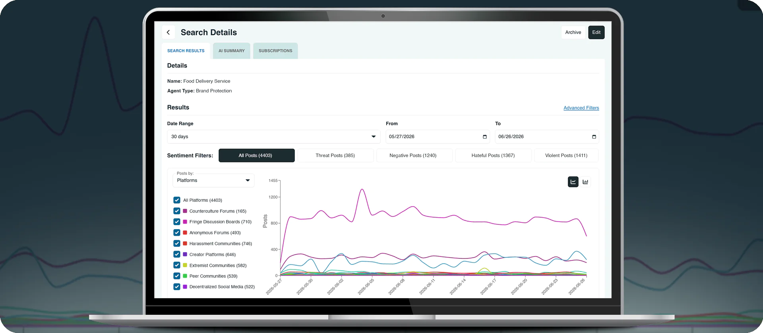This screenshot has height=333, width=763.
Task: Switch to line chart view
Action: [x=573, y=182]
